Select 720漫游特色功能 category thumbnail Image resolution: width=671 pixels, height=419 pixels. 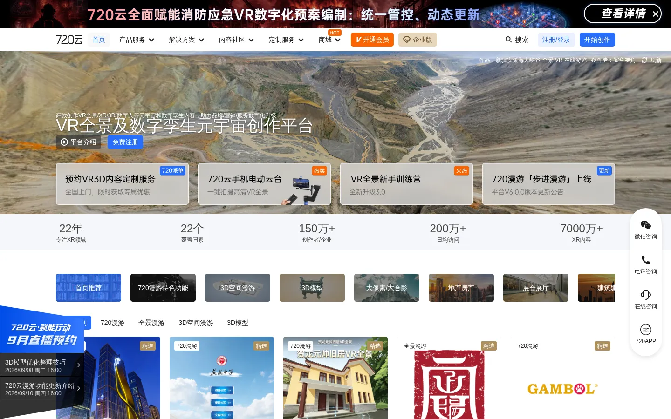tap(163, 288)
